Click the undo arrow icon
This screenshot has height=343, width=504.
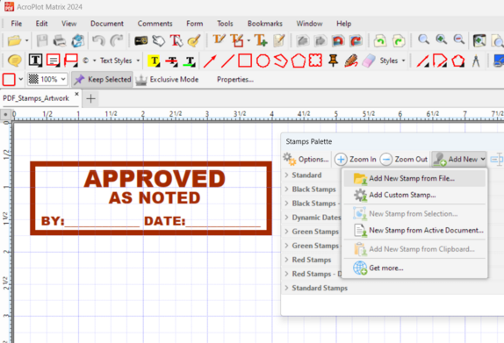pyautogui.click(x=98, y=40)
